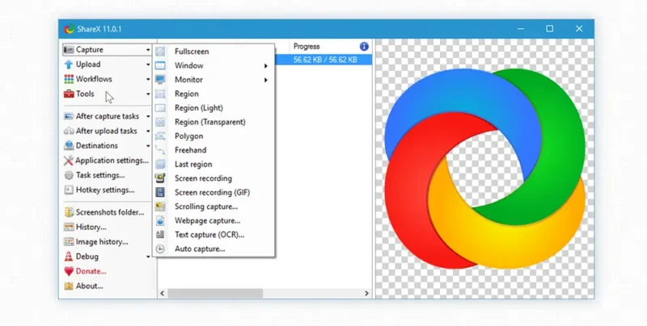The height and width of the screenshot is (326, 647).
Task: Click the Text capture (OCR) icon
Action: (x=160, y=235)
